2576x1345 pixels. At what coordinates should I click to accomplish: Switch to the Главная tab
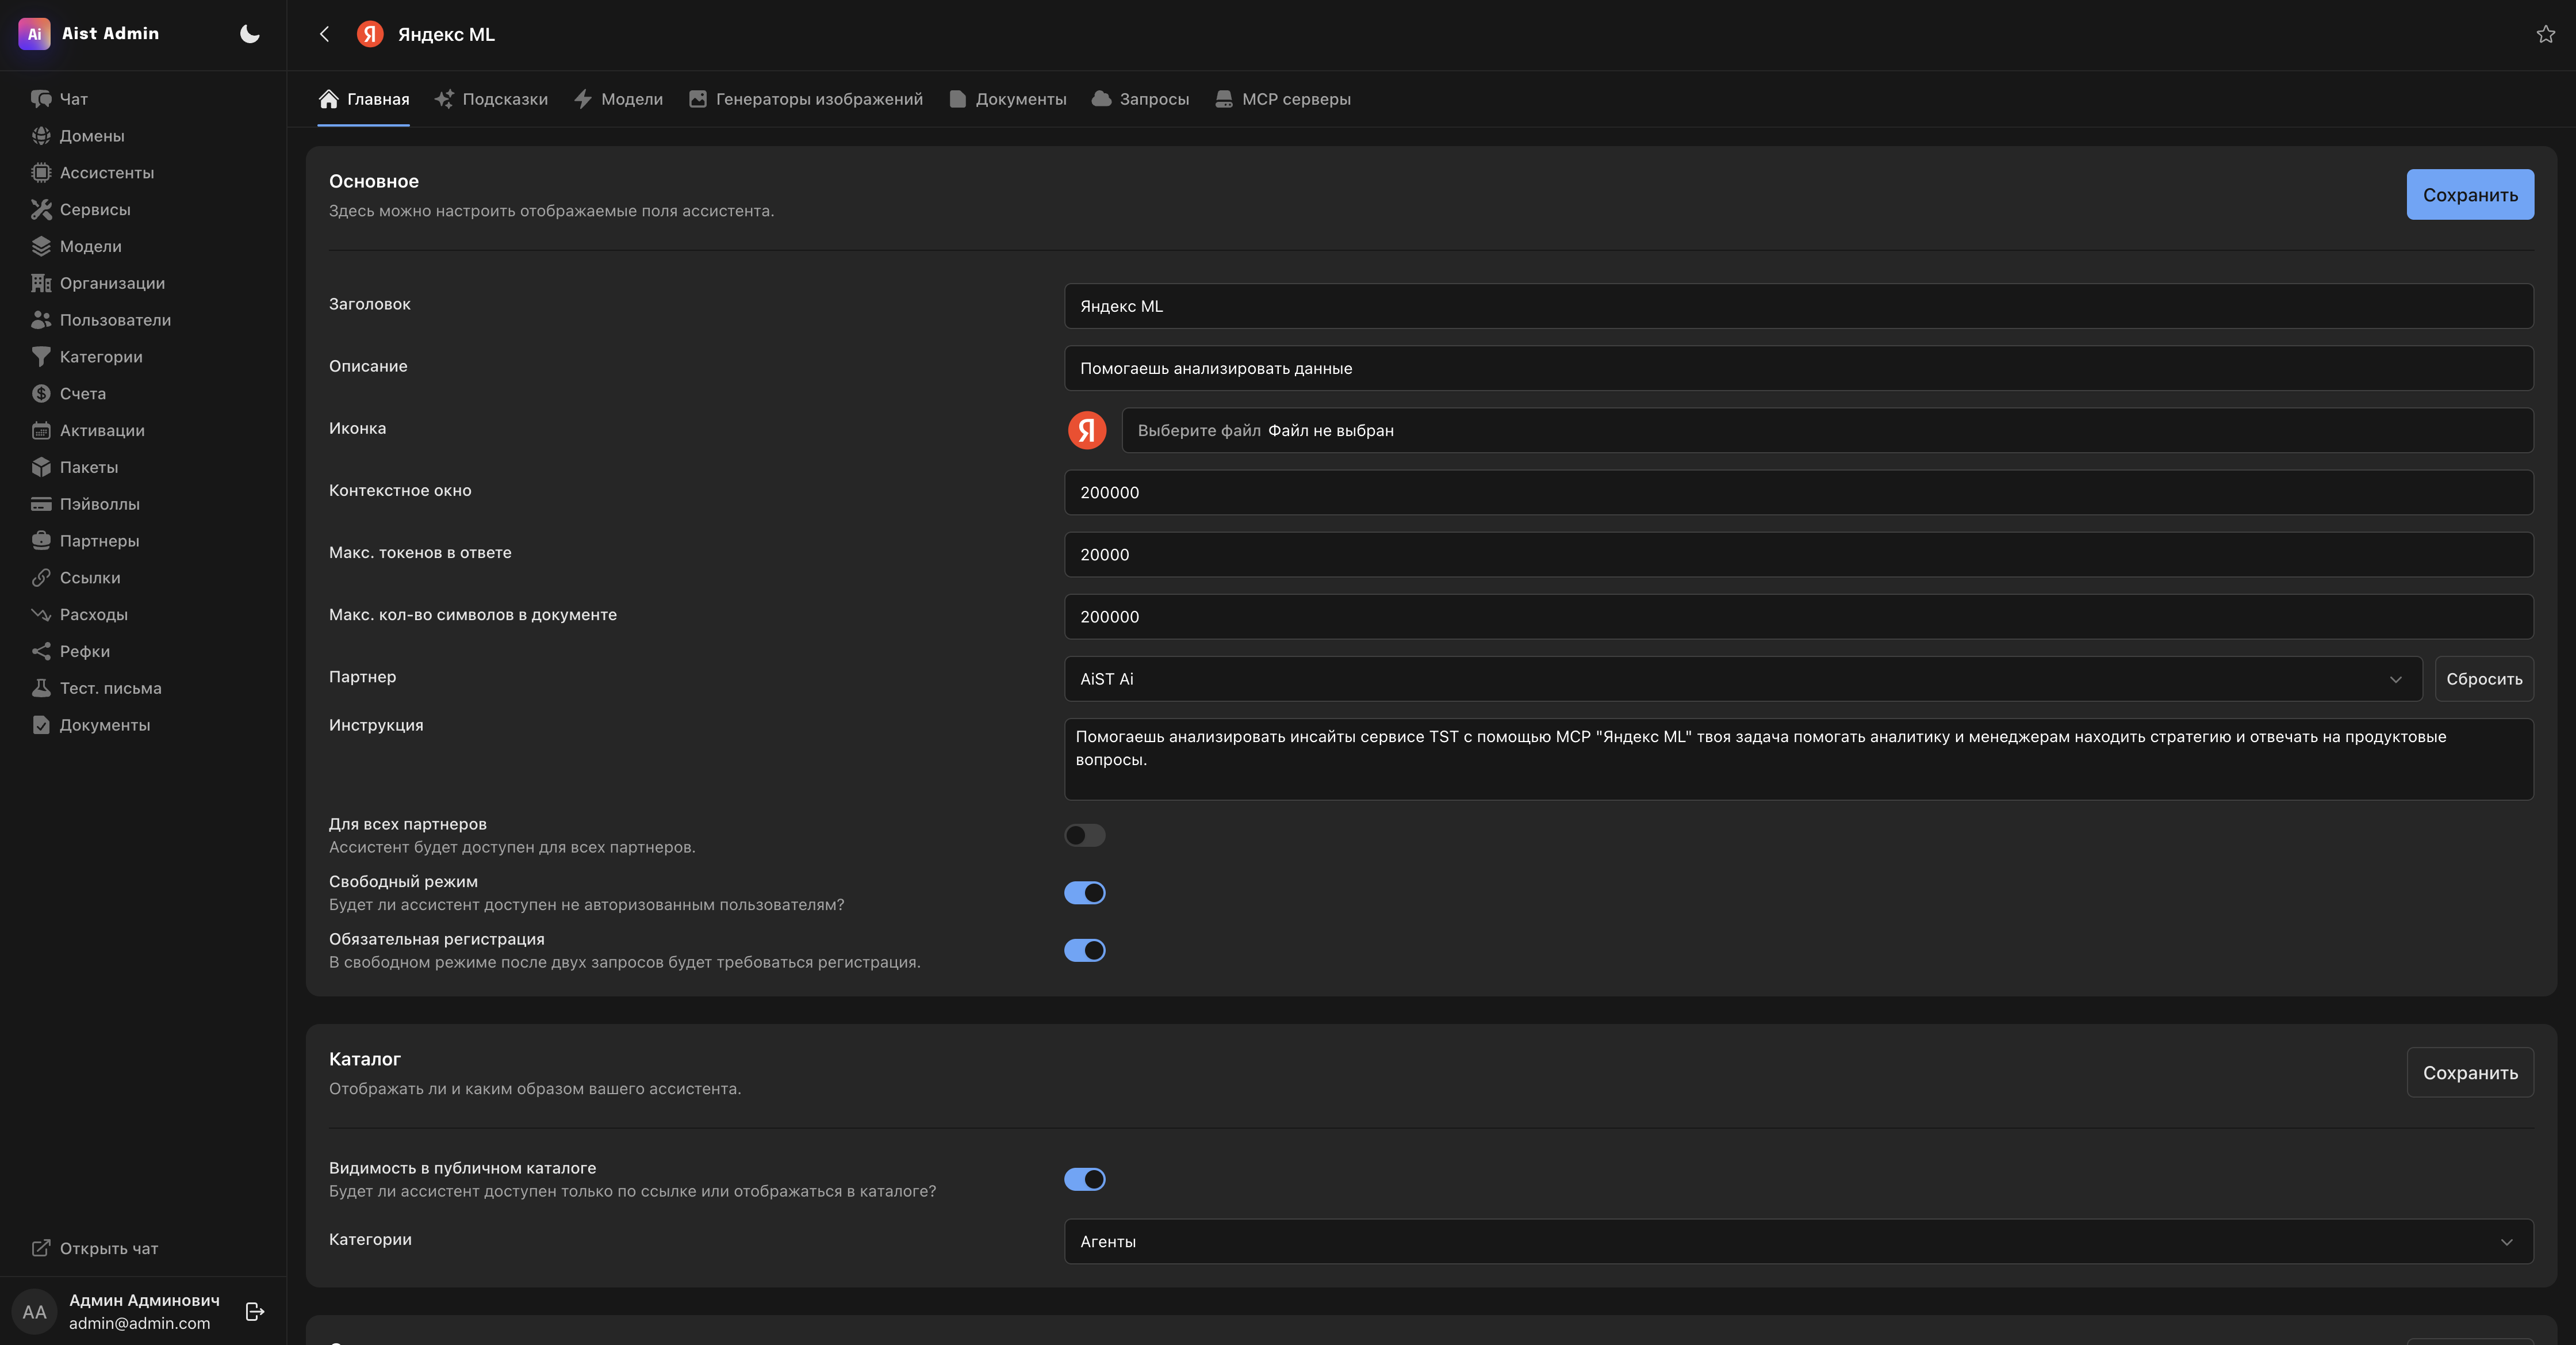click(x=364, y=99)
